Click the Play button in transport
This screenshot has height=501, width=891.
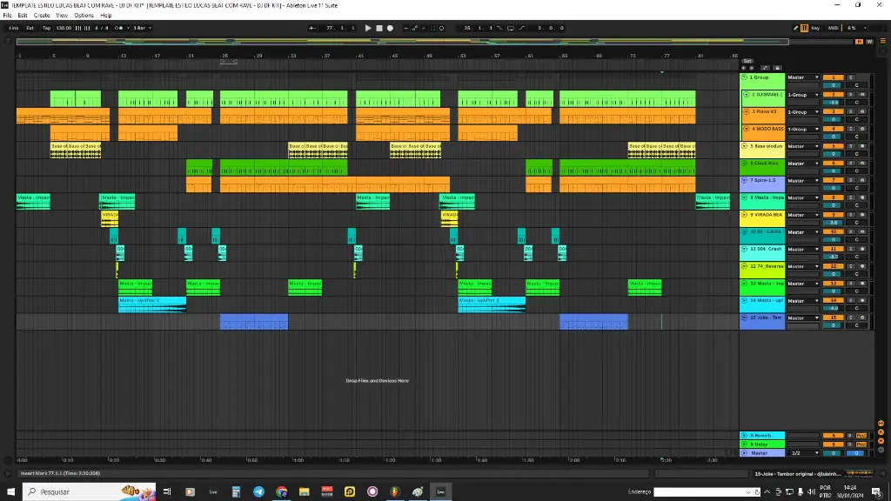[x=368, y=28]
